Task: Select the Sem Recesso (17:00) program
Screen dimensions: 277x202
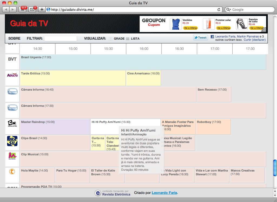Action: [x=214, y=94]
